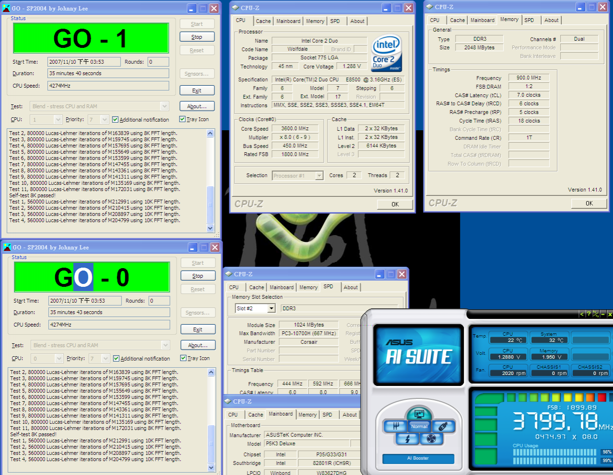Image resolution: width=613 pixels, height=475 pixels.
Task: Open AI N.O.S. nitro bottle icon
Action: coord(443,426)
